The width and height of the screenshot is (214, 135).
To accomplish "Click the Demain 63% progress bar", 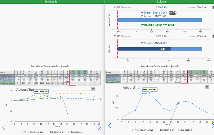I will click(x=144, y=49).
